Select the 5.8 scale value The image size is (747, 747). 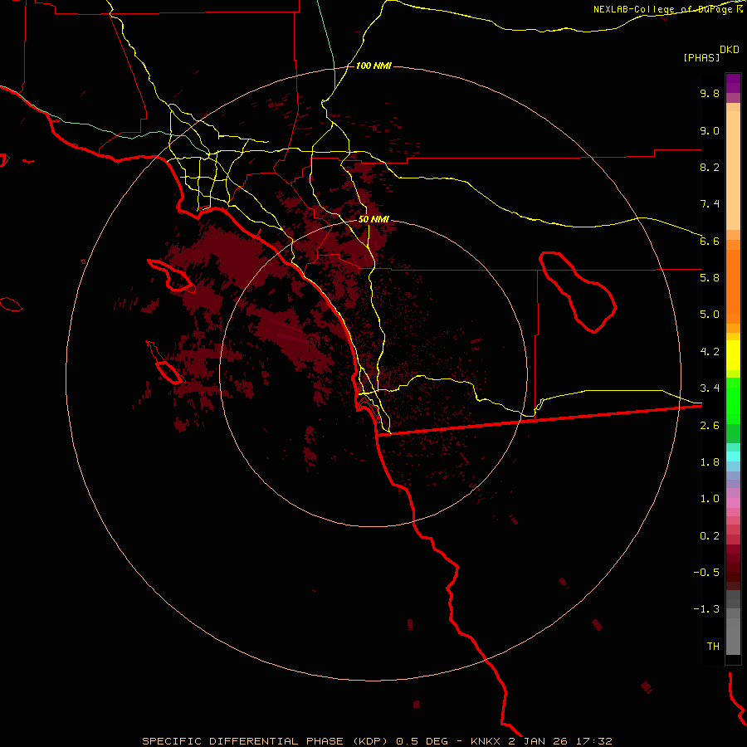pyautogui.click(x=710, y=278)
